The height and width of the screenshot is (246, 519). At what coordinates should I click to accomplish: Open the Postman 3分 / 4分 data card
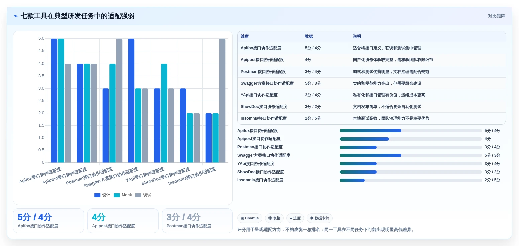click(x=197, y=221)
